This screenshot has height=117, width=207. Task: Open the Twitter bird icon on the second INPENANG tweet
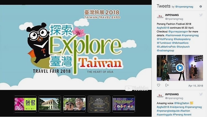pos(201,94)
